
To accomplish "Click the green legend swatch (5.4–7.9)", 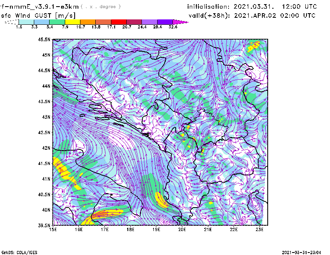I will point(57,22).
